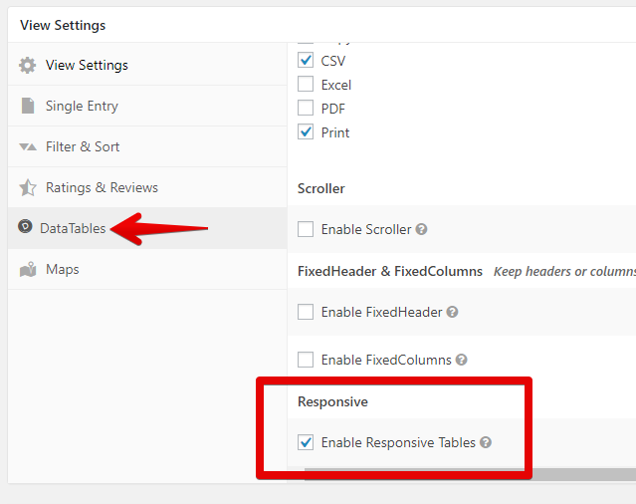636x504 pixels.
Task: Click the View Settings gear icon
Action: pyautogui.click(x=27, y=66)
